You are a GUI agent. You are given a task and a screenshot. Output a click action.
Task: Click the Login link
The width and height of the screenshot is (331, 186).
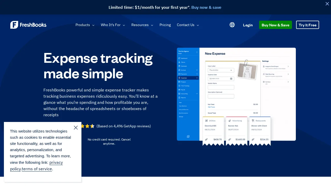248,25
